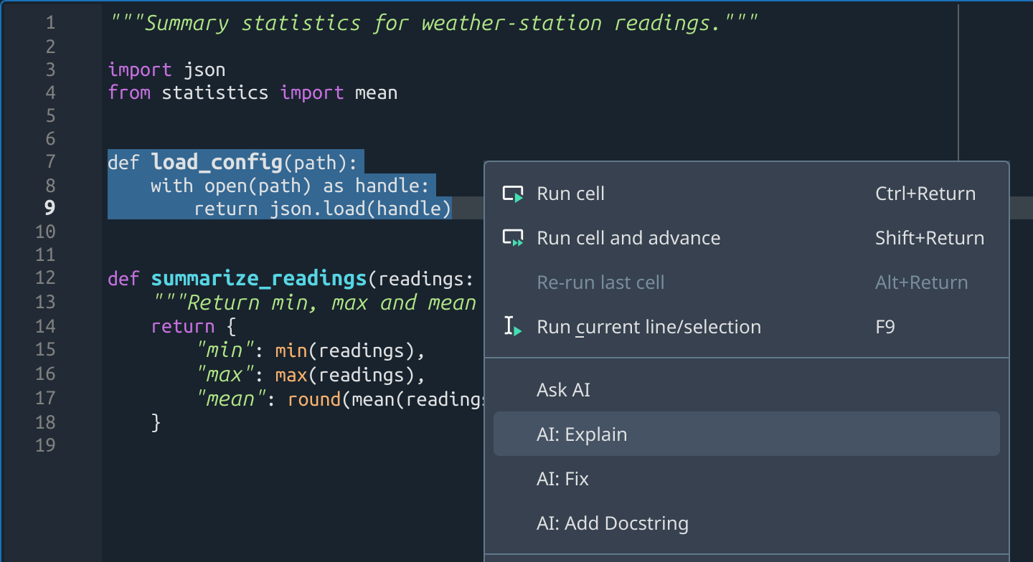Click the 'return {' statement
Screen dimensions: 1033x562
194,327
